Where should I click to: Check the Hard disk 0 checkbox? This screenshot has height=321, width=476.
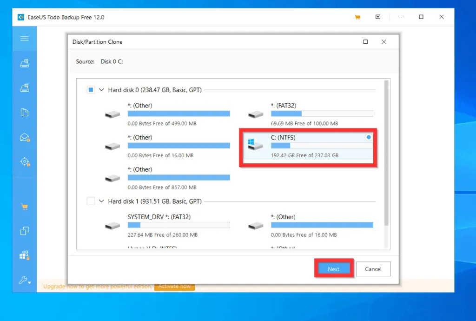click(91, 89)
